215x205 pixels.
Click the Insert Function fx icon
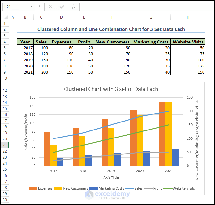73,7
